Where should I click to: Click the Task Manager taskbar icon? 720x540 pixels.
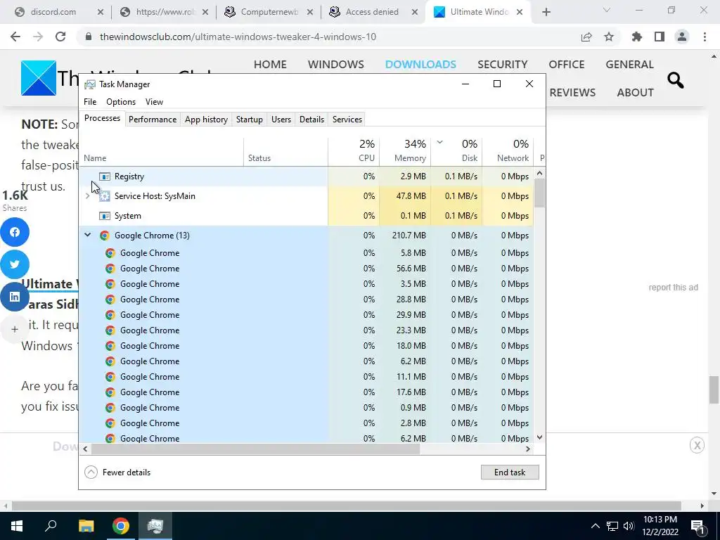pos(155,526)
